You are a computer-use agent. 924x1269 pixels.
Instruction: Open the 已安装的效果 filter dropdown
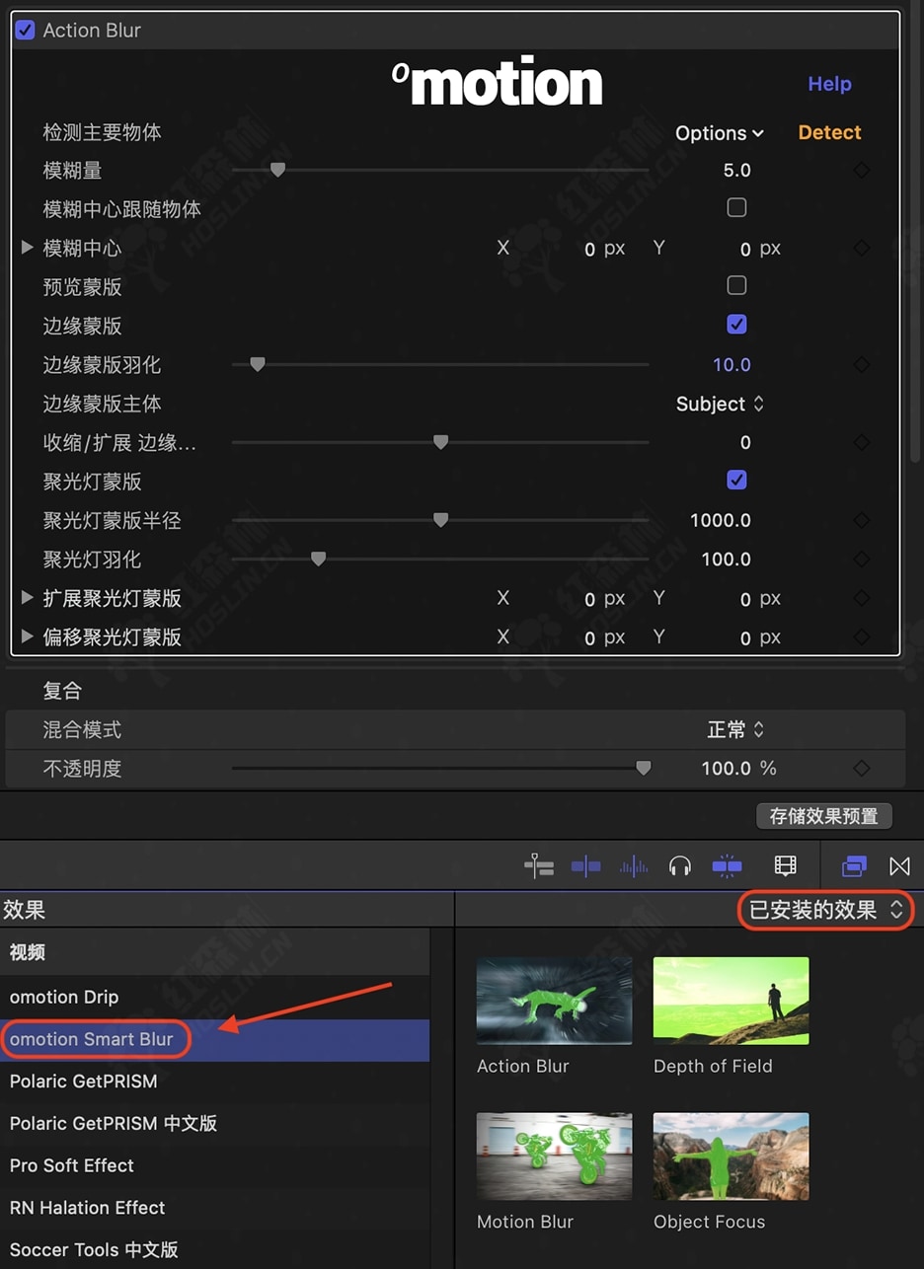point(826,910)
